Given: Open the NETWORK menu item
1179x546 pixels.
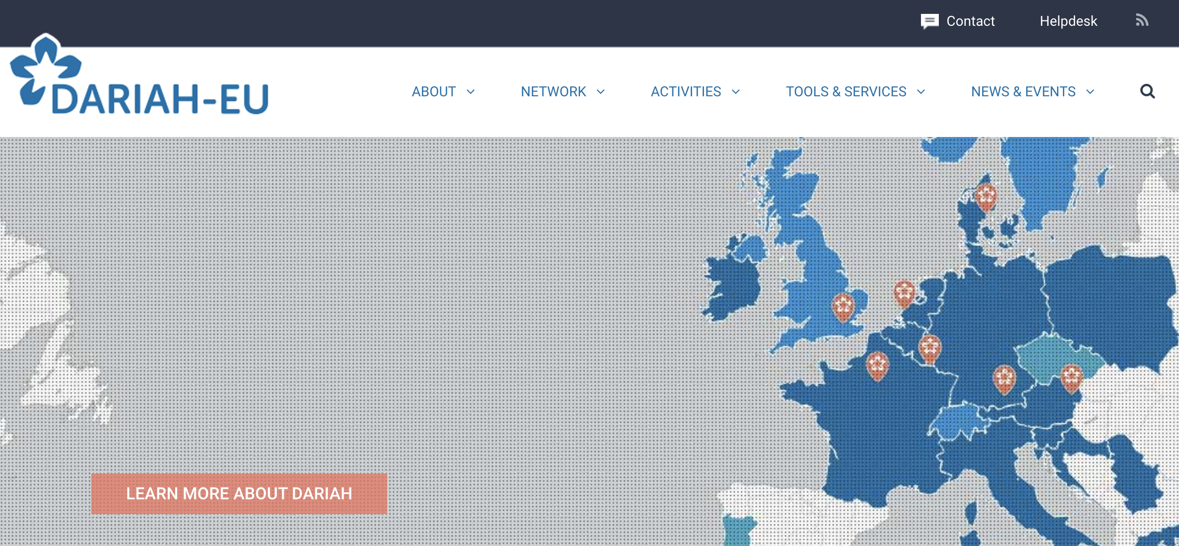Looking at the screenshot, I should [553, 92].
